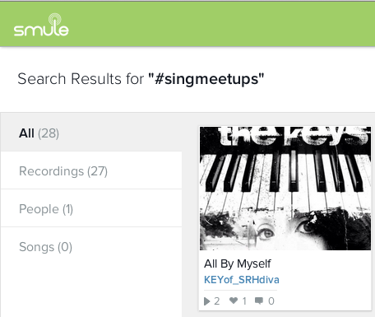Screen dimensions: 375x317
Task: Switch to the Recordings (27) filter
Action: [91, 170]
